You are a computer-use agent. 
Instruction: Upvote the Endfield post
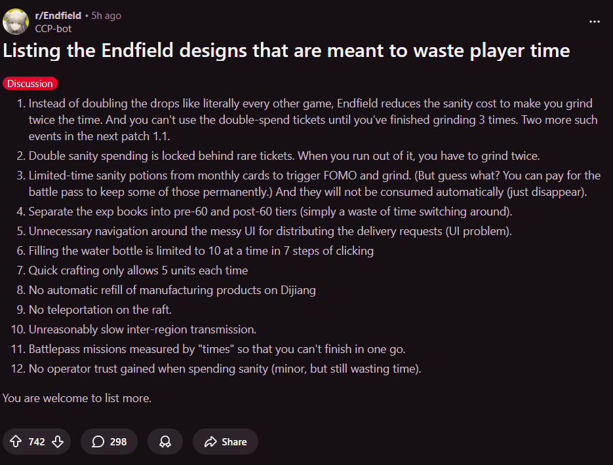click(16, 441)
